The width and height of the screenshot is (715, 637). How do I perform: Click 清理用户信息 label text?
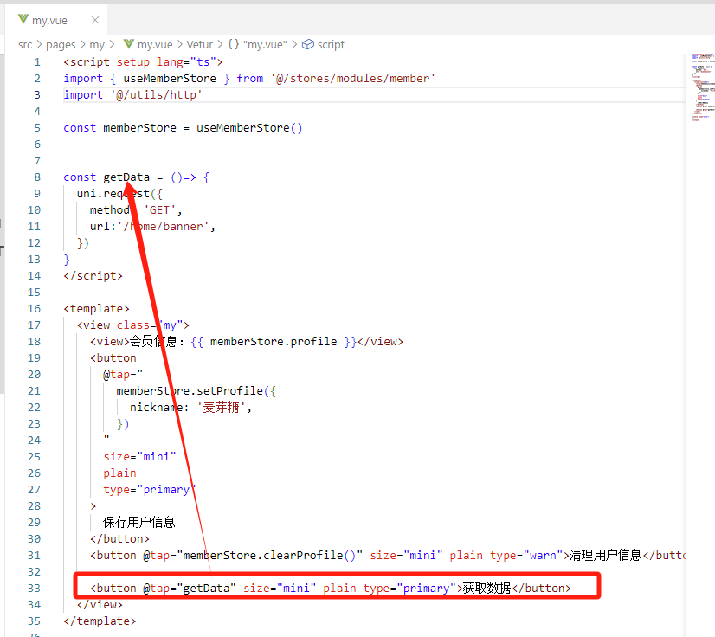(x=606, y=555)
